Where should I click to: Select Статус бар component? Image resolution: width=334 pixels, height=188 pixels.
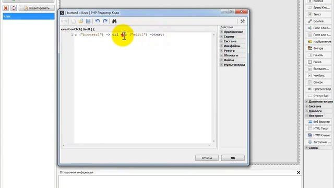[318, 96]
